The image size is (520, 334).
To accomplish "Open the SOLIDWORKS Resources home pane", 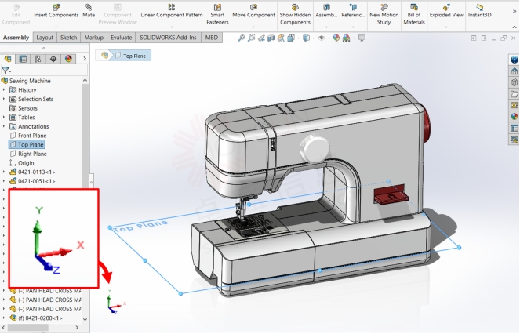I will tap(515, 71).
